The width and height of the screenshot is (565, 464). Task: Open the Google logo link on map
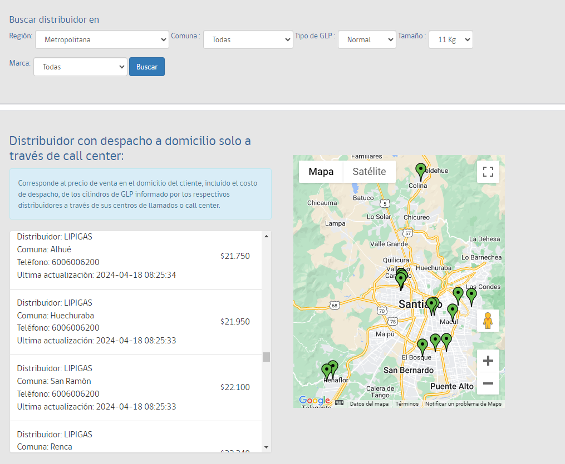[x=314, y=400]
